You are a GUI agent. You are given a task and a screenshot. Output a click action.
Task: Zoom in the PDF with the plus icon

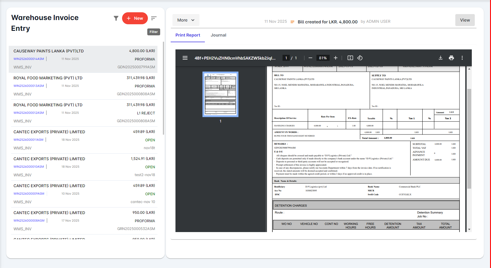pyautogui.click(x=336, y=58)
